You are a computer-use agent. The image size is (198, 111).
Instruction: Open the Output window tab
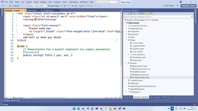tap(7, 101)
